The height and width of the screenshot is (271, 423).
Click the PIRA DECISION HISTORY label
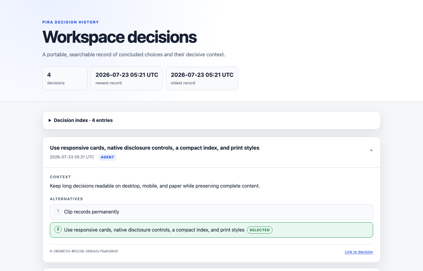coord(70,22)
